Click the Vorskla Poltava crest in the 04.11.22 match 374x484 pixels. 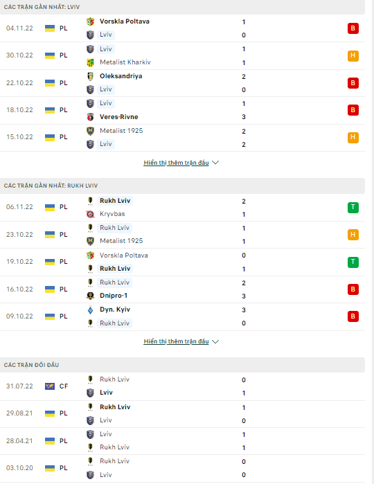[x=90, y=21]
